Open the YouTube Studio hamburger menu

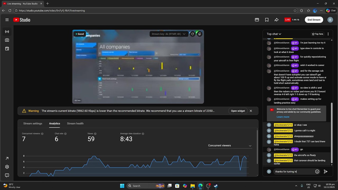(7, 20)
